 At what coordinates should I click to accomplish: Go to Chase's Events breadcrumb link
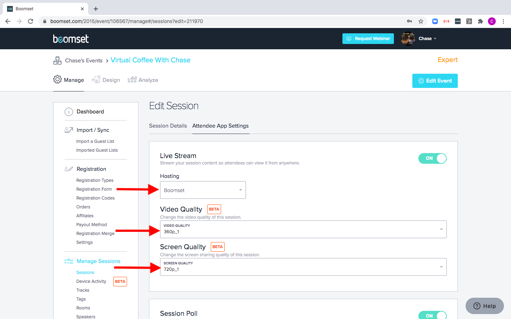click(x=84, y=61)
